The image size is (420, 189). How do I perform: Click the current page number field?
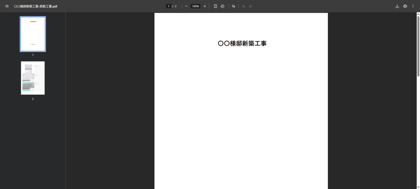(169, 6)
